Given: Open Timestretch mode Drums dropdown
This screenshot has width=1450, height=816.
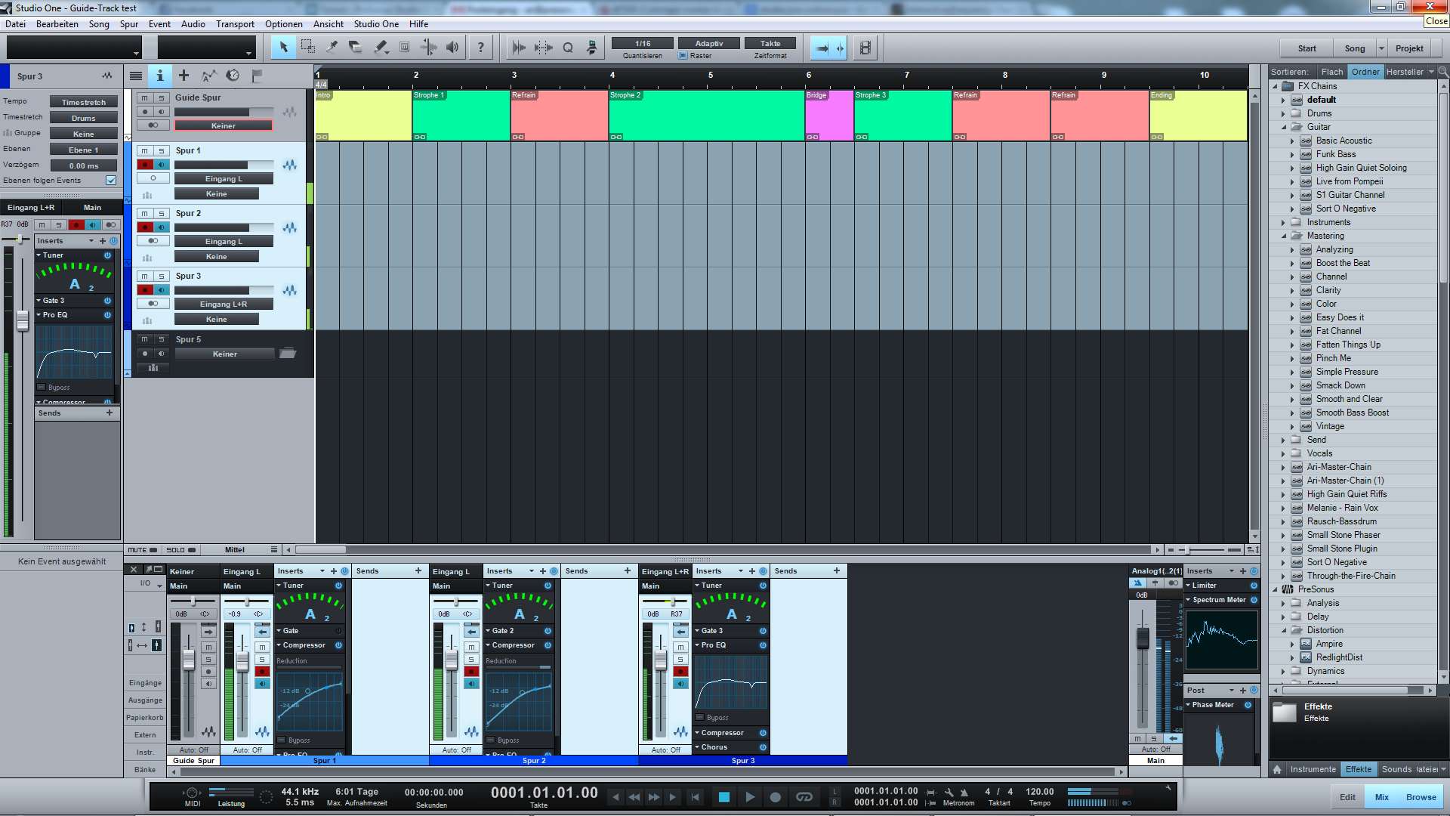Looking at the screenshot, I should pyautogui.click(x=84, y=118).
